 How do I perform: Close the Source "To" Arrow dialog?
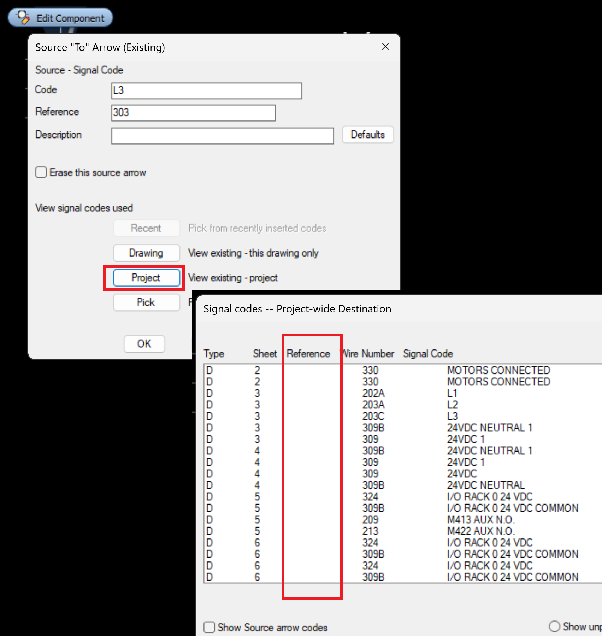click(x=385, y=46)
